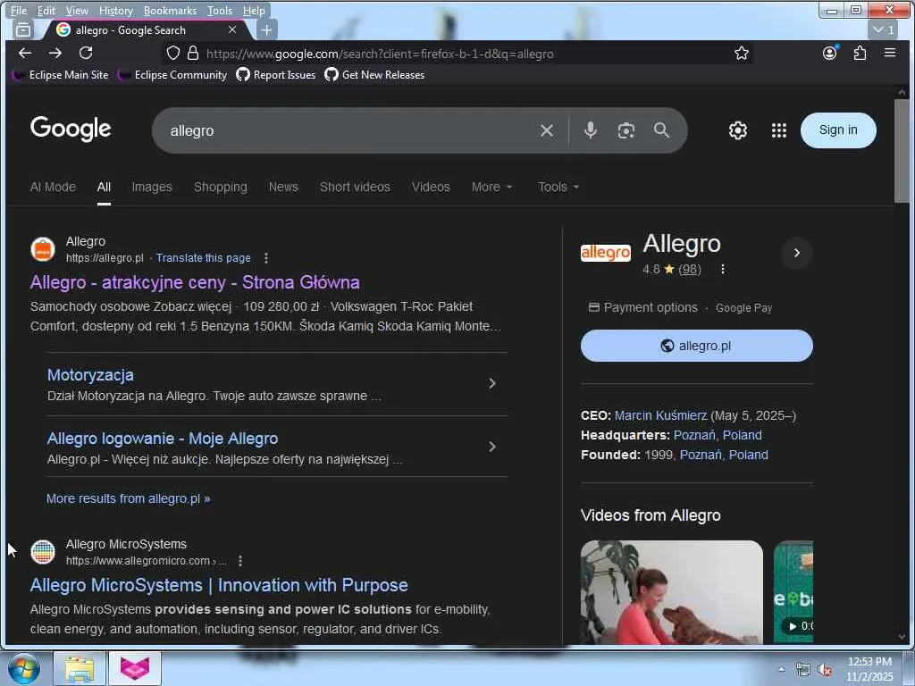Viewport: 915px width, 686px height.
Task: Open Google quick settings gear
Action: [737, 130]
